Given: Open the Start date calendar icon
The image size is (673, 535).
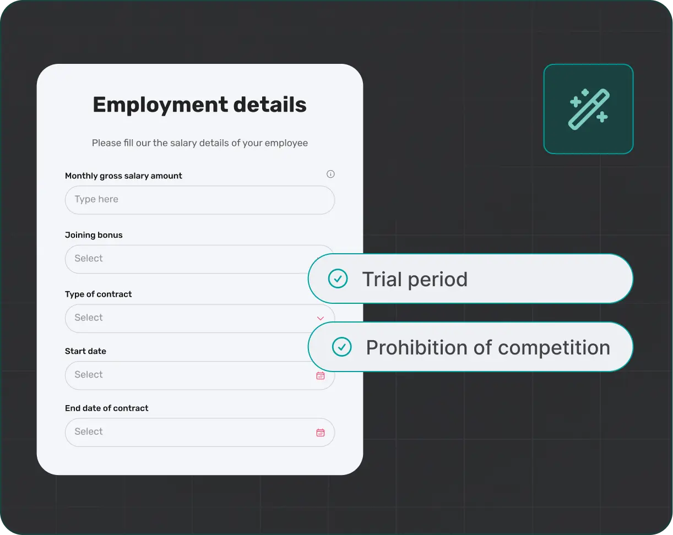Looking at the screenshot, I should pos(321,375).
